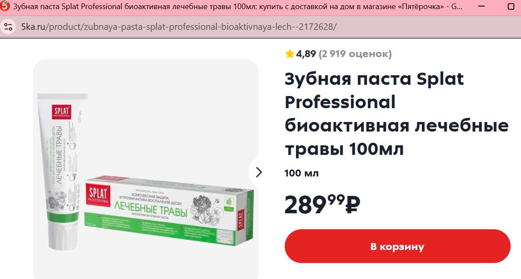The image size is (521, 279).
Task: Click the red SPLAT logo on the tube
Action: tap(62, 112)
